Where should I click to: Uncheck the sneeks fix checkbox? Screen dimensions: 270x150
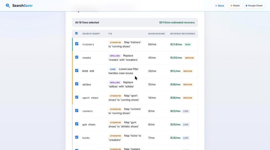click(x=77, y=57)
